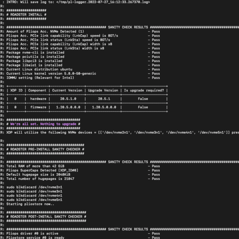Click the Pass result for Total RAM check
239x239 pixels.
(156, 166)
